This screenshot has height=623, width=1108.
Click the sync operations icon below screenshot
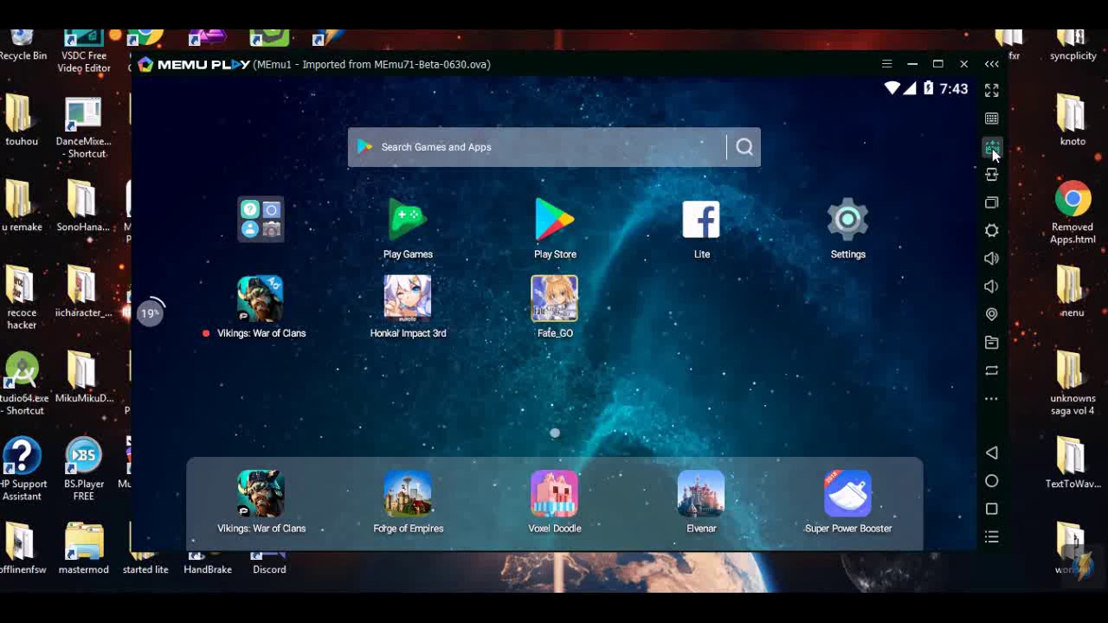(x=992, y=175)
